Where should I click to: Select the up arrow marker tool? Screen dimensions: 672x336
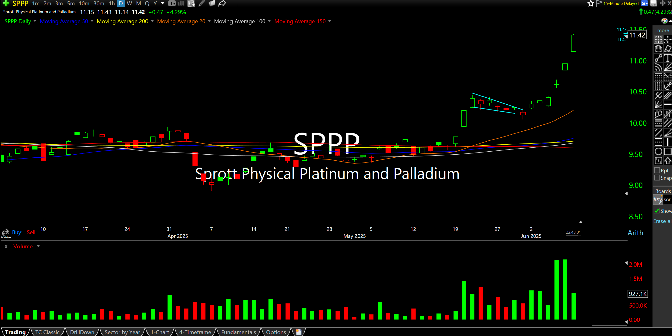click(668, 161)
